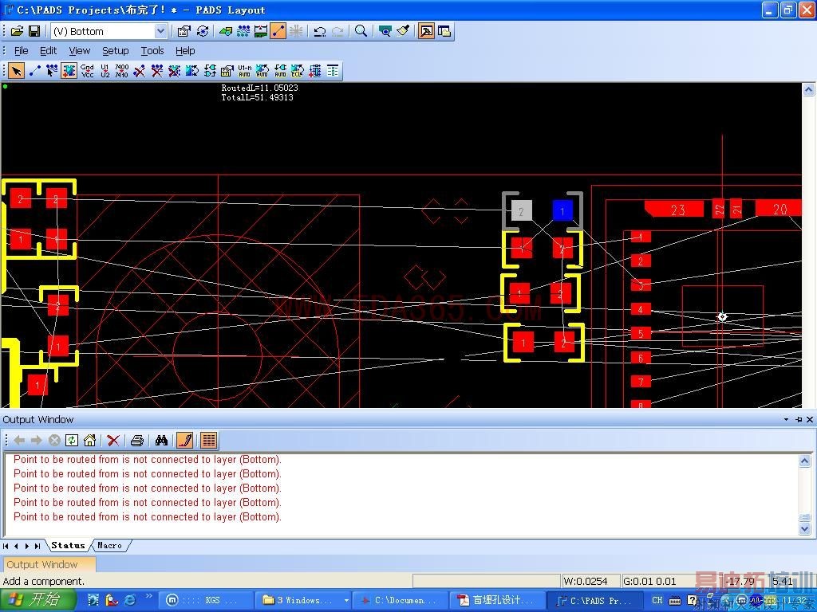Click the arrow Select mode tool
Viewport: 817px width, 612px height.
pyautogui.click(x=16, y=71)
